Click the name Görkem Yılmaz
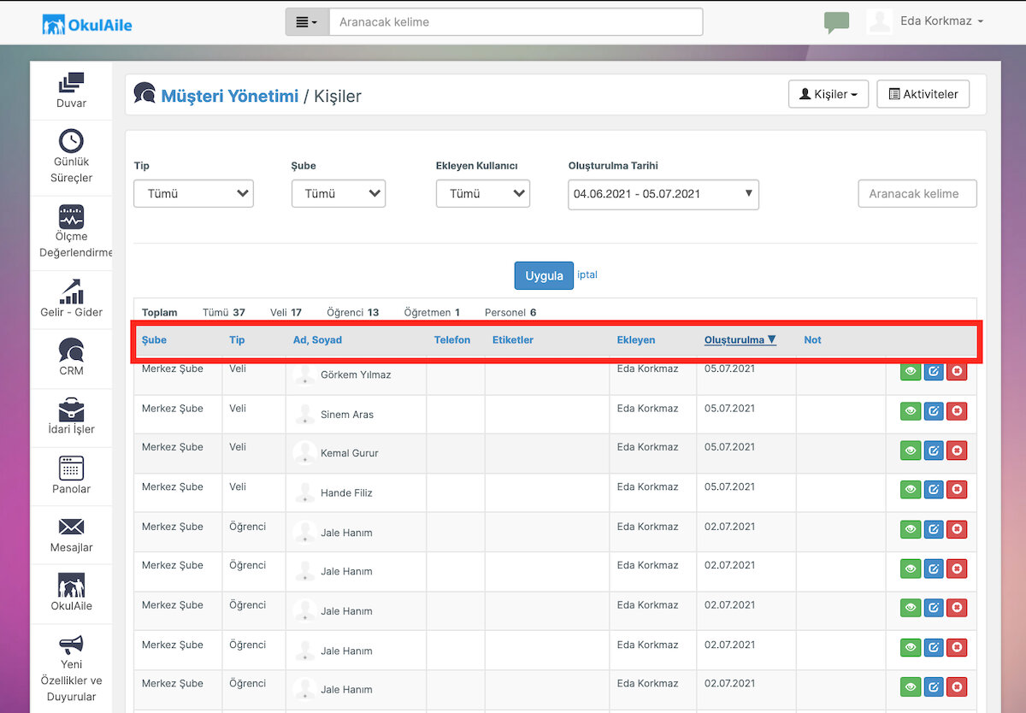Image resolution: width=1026 pixels, height=713 pixels. (356, 374)
